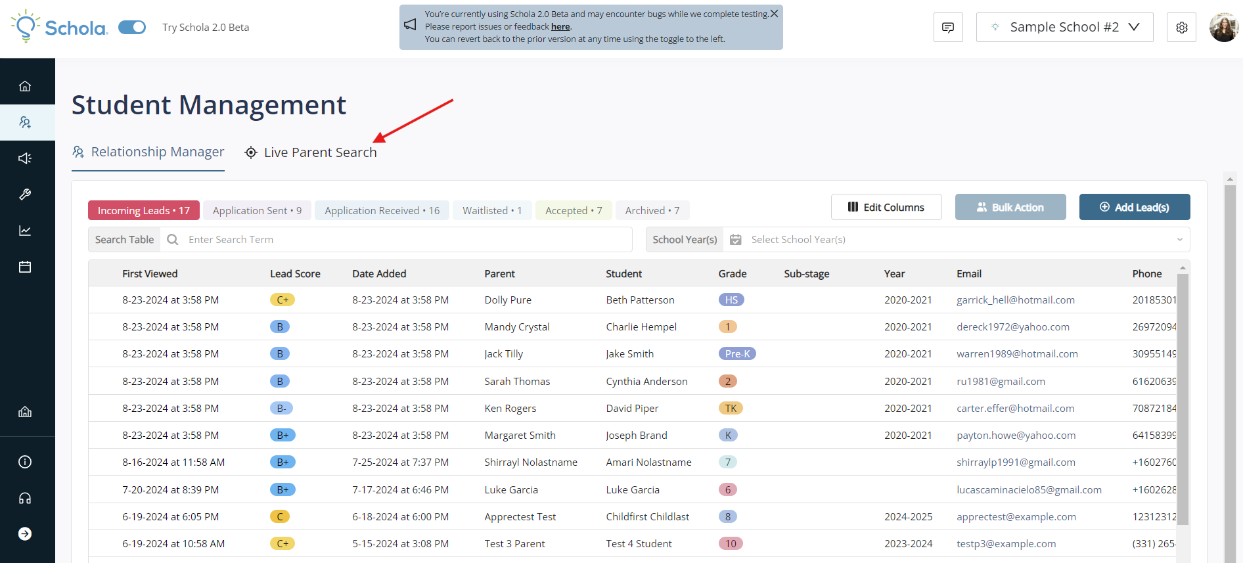This screenshot has height=563, width=1243.
Task: Click the table's vertical scrollbar
Action: (1183, 399)
